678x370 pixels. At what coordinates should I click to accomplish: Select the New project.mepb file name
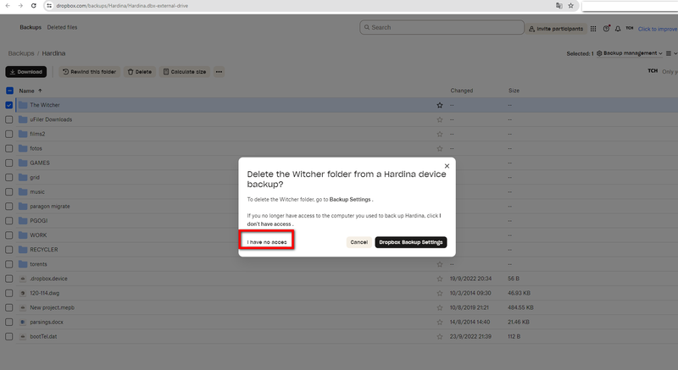click(x=52, y=308)
